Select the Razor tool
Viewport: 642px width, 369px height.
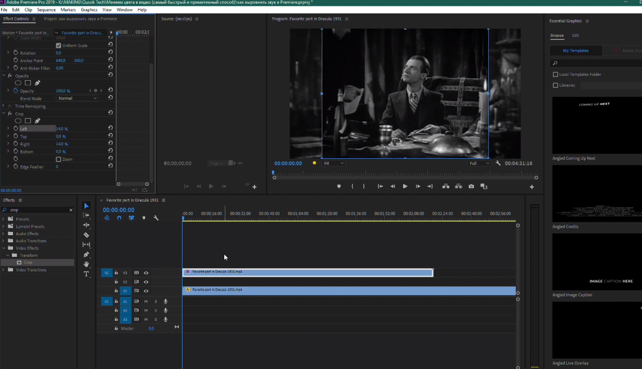click(x=86, y=235)
